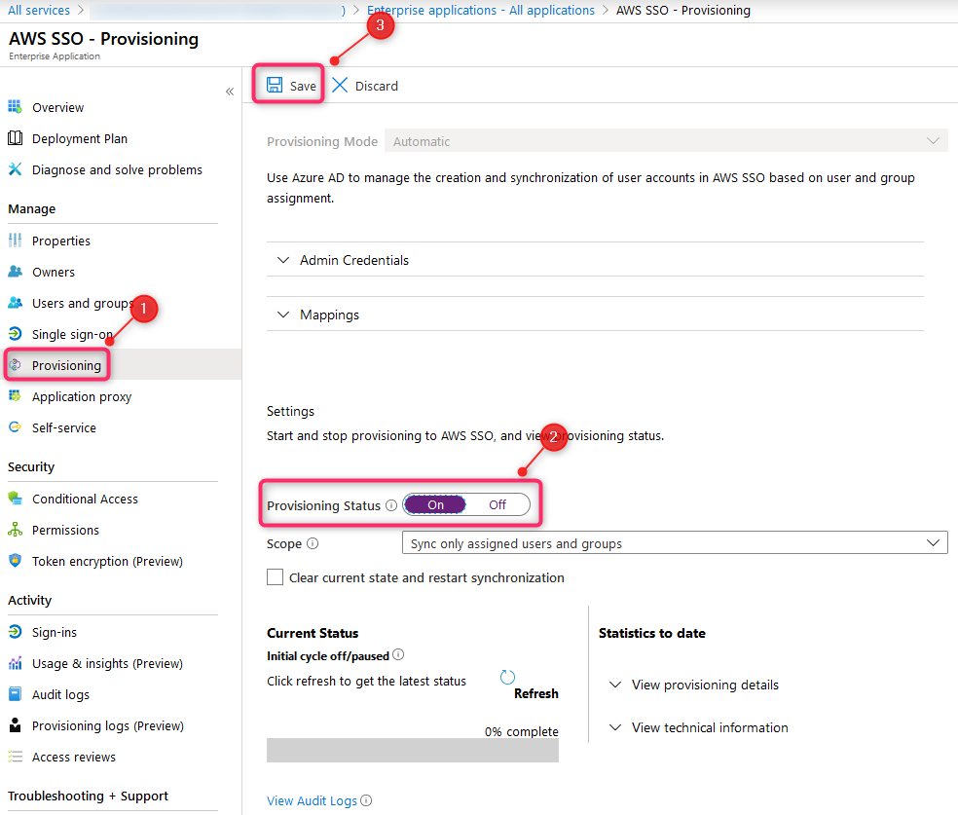Check Clear current state and restart synchronization
958x815 pixels.
pos(275,577)
